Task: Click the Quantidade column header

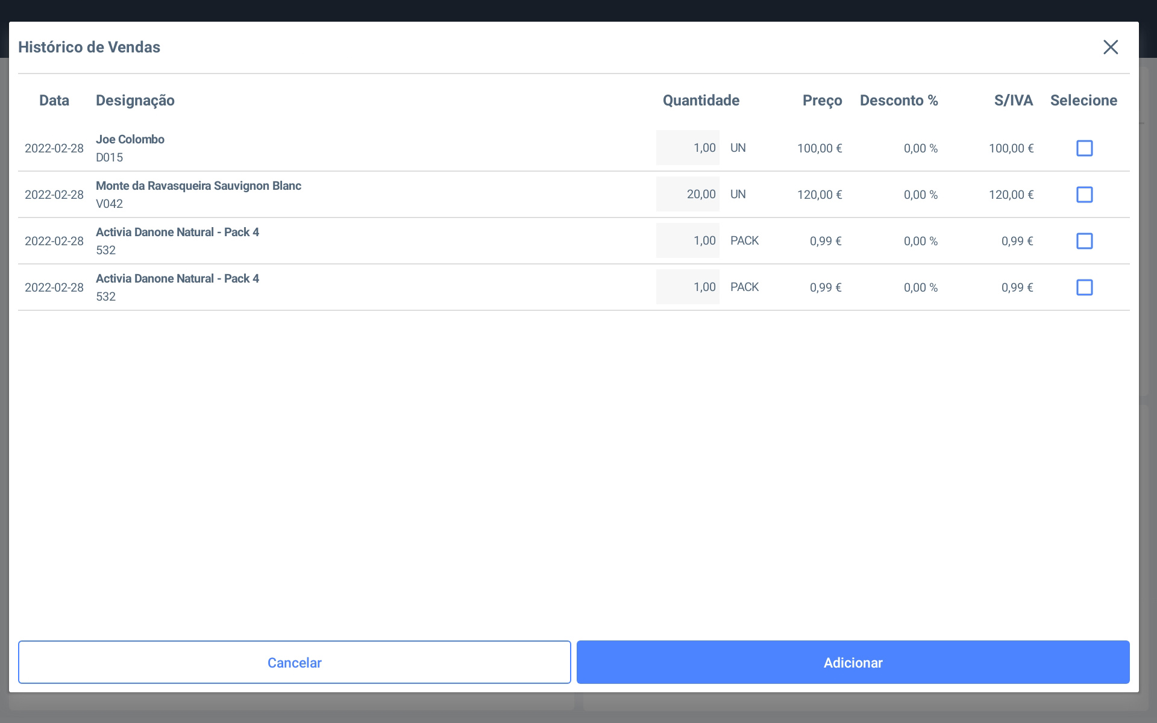Action: click(x=701, y=101)
